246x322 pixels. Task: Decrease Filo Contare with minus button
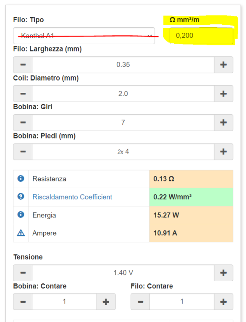[x=140, y=302]
